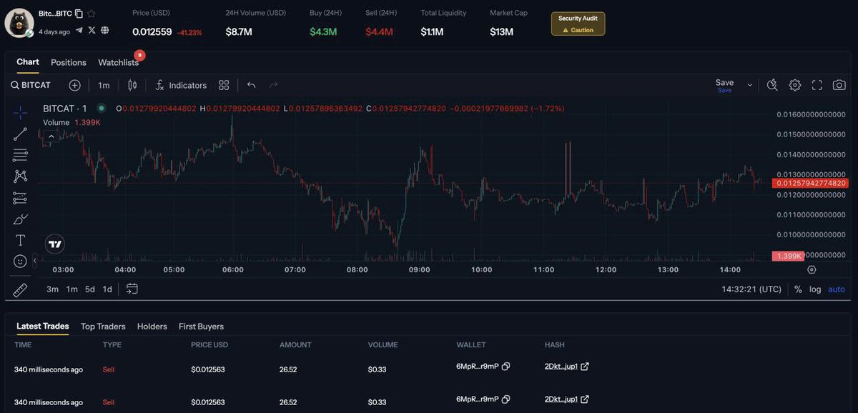Screen dimensions: 858x413
Task: Open the Security Audit Caution badge
Action: coord(578,24)
